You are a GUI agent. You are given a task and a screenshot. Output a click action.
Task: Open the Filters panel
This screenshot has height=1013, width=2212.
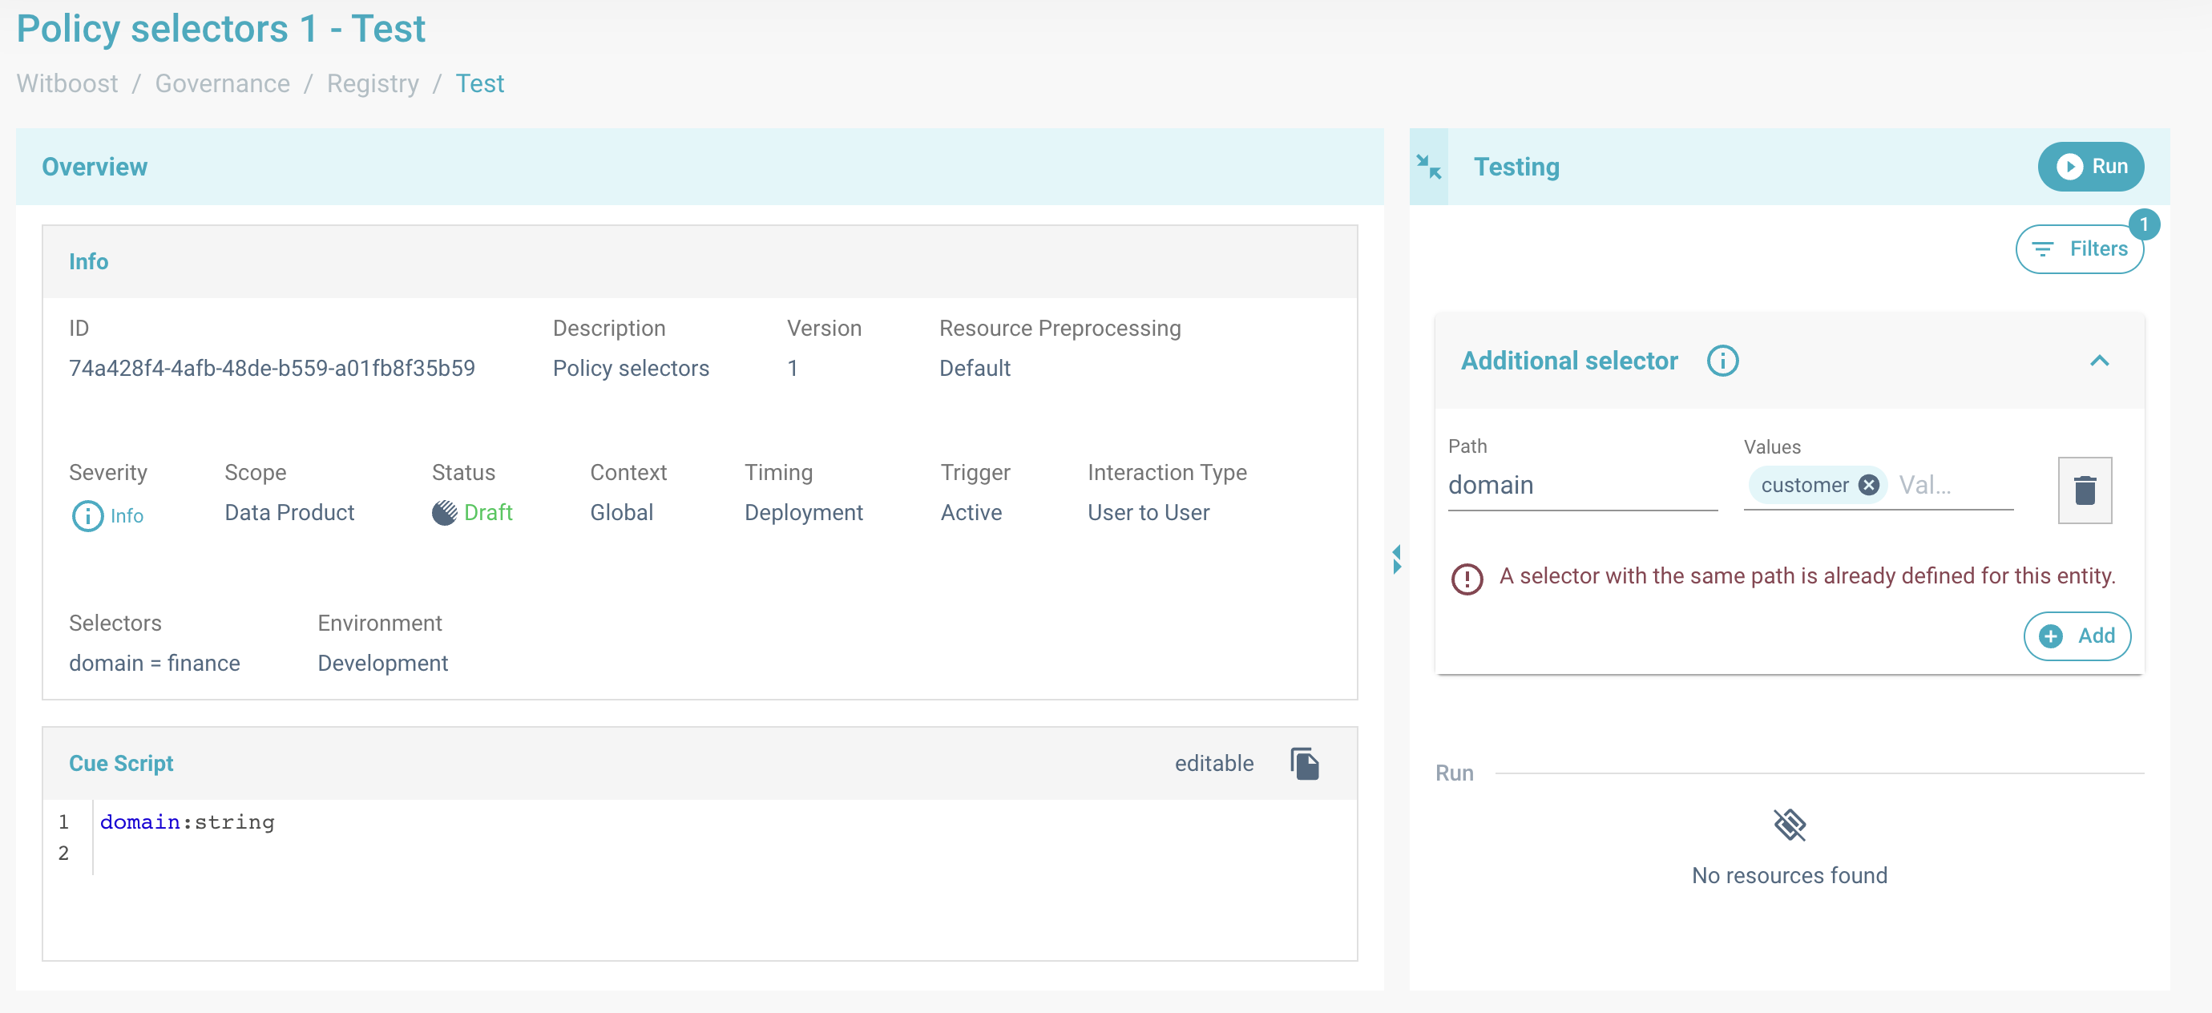tap(2079, 249)
